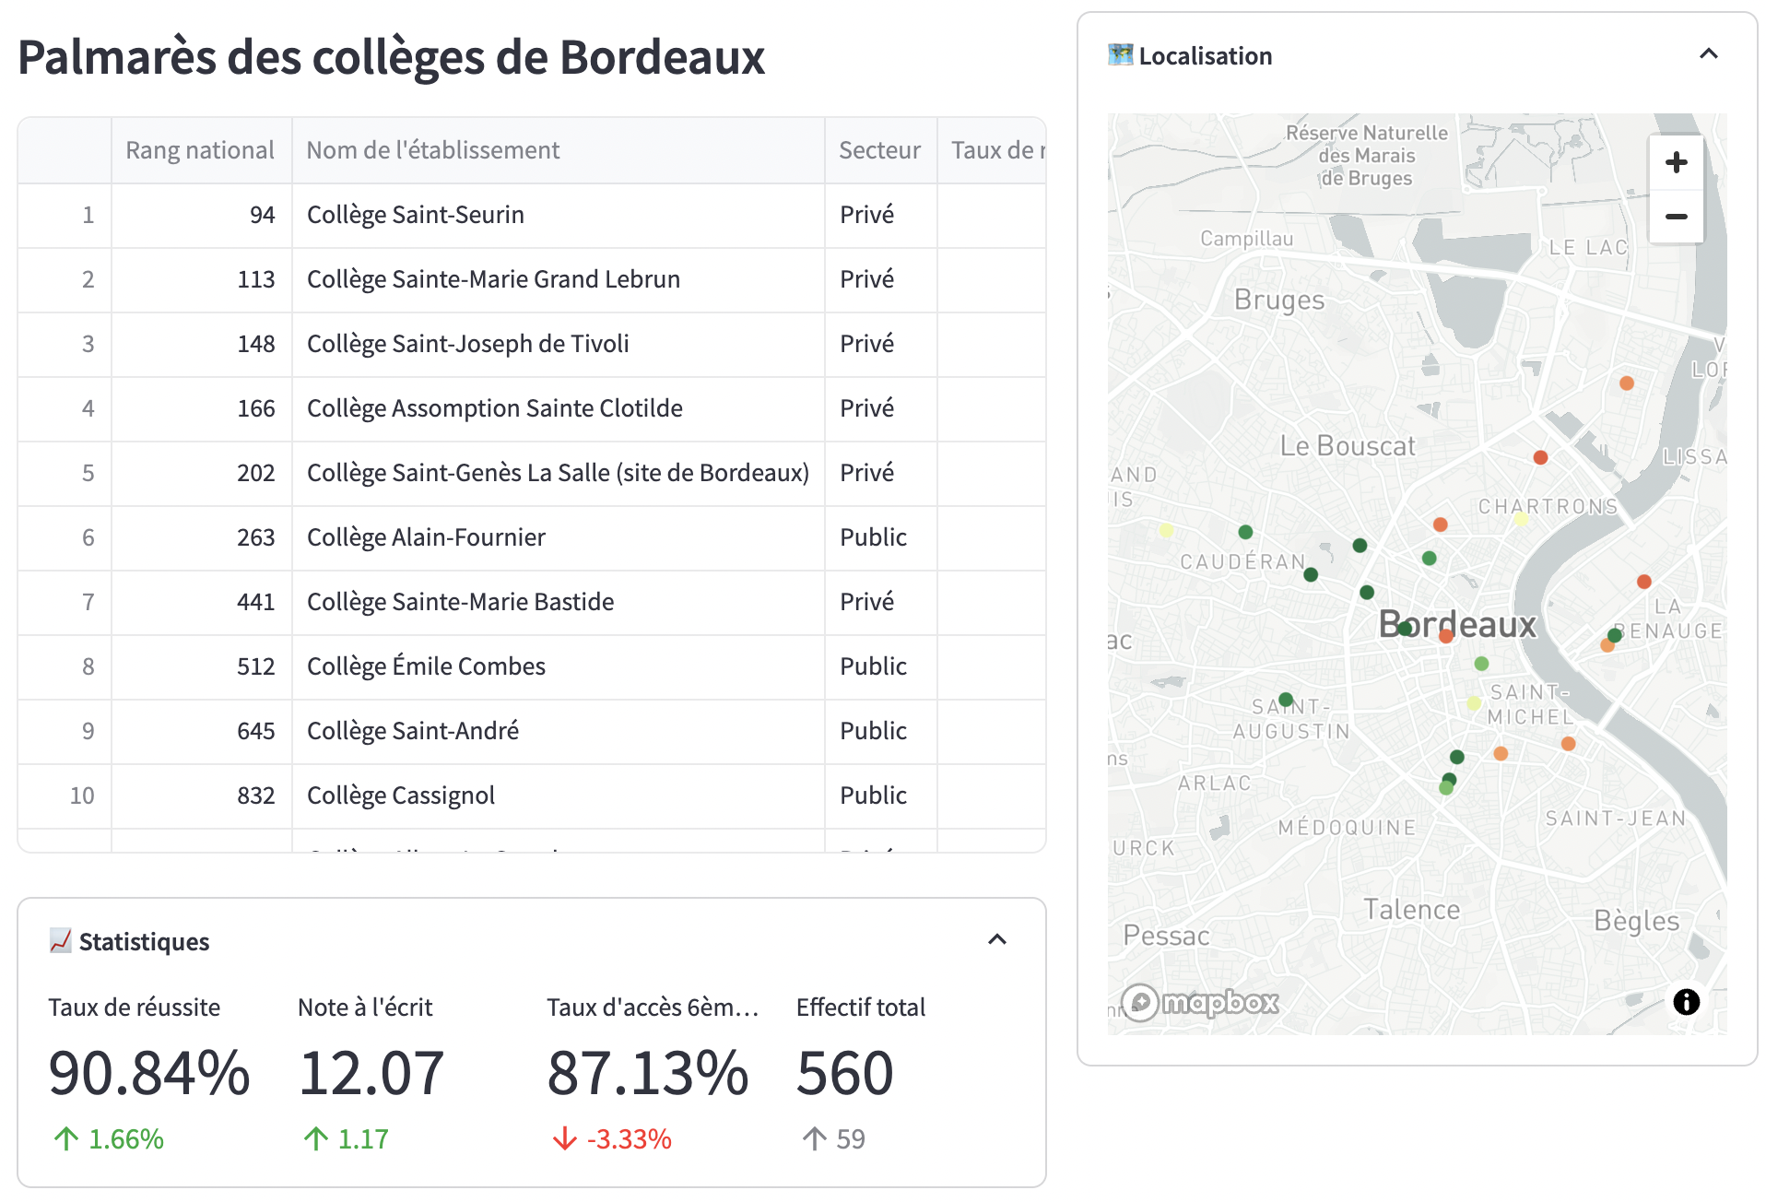This screenshot has width=1766, height=1202.
Task: Click the orange map marker near Le Lac
Action: click(1626, 383)
